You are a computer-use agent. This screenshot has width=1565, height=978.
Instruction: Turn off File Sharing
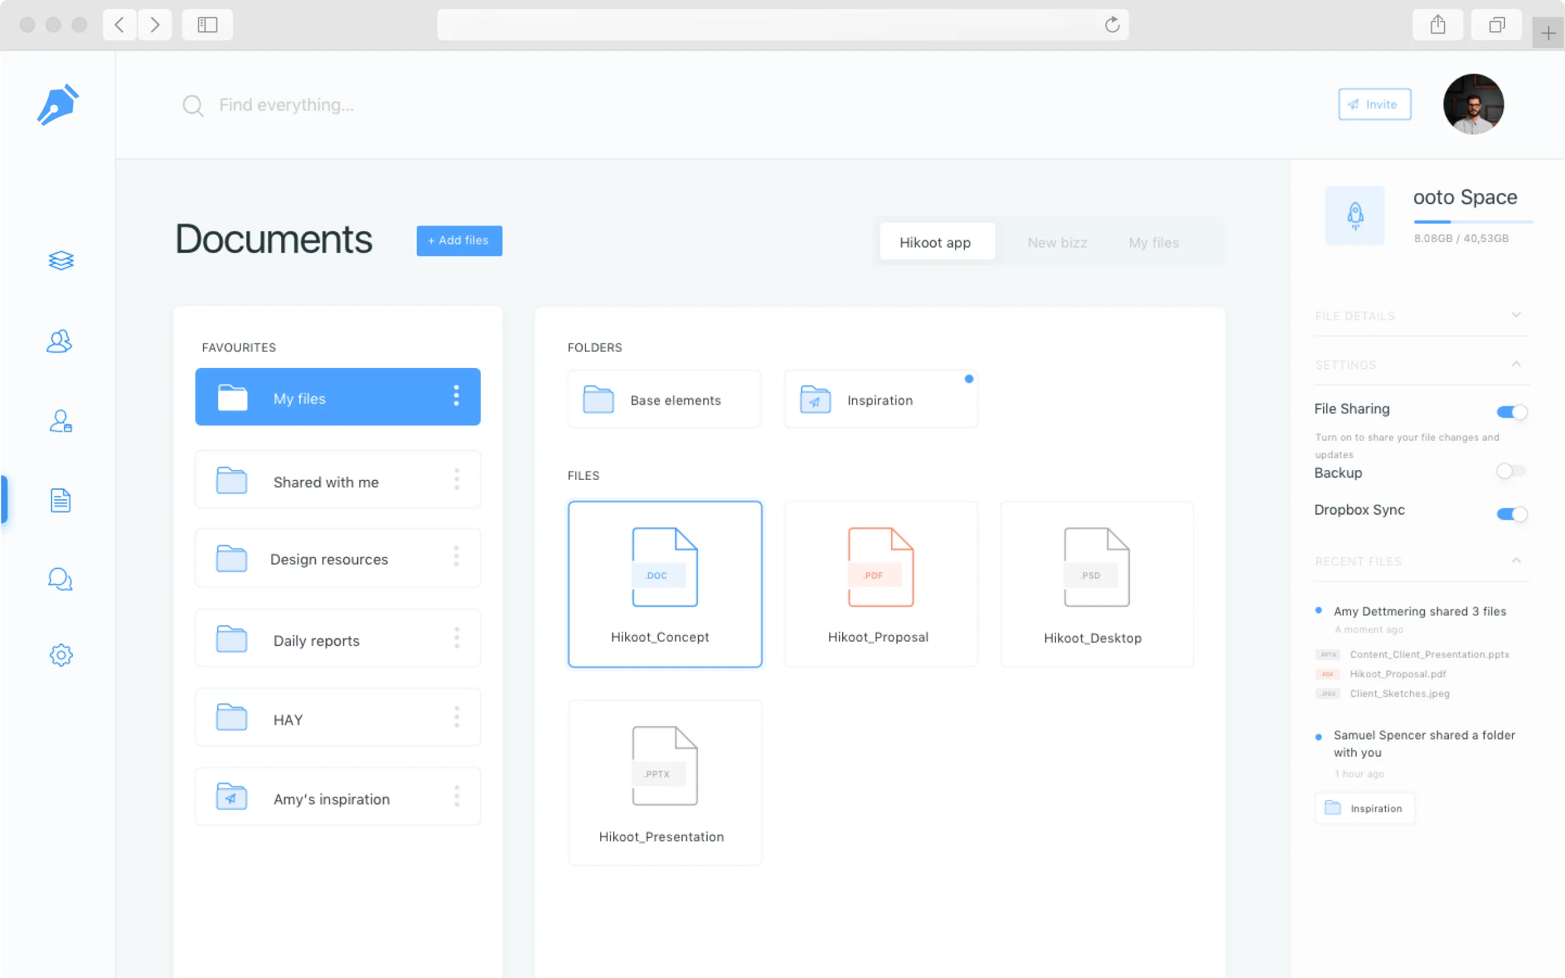click(1511, 411)
